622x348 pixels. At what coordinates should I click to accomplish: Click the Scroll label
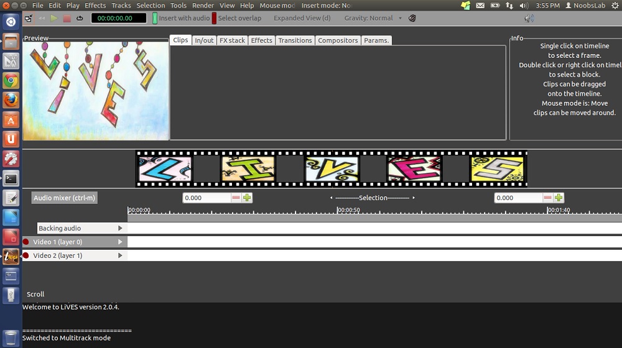coord(35,294)
